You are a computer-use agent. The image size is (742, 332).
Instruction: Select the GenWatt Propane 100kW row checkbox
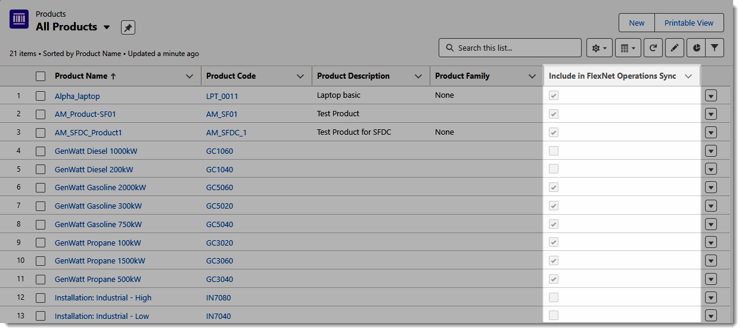coord(41,243)
